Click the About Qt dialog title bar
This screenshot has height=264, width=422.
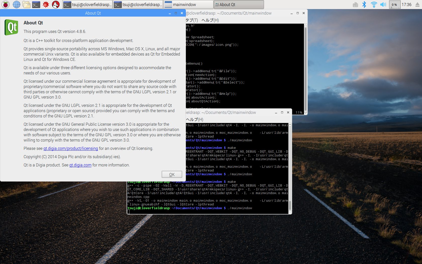pyautogui.click(x=93, y=13)
